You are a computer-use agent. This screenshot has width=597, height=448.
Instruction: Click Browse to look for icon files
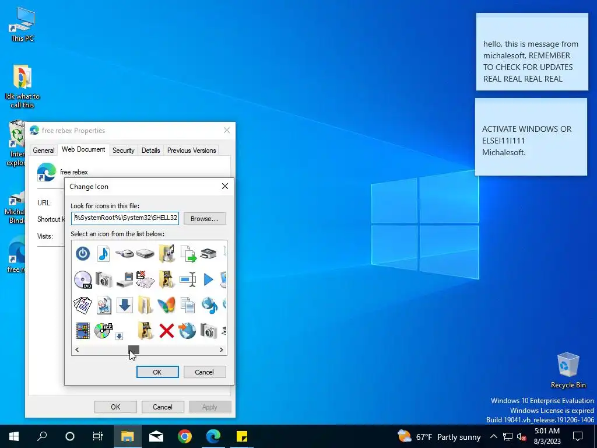[205, 219]
